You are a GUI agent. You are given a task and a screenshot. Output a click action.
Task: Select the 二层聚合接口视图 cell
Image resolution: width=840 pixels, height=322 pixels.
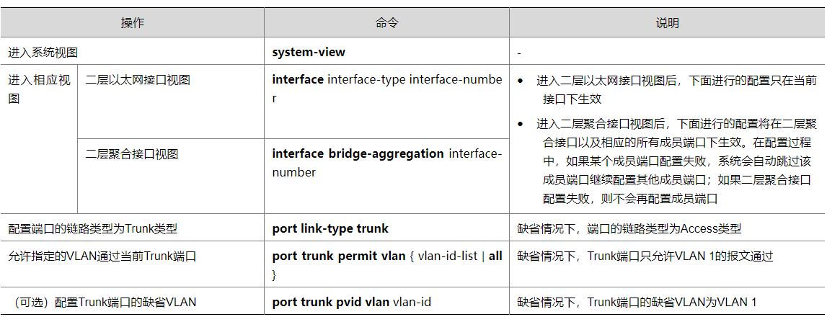point(132,153)
